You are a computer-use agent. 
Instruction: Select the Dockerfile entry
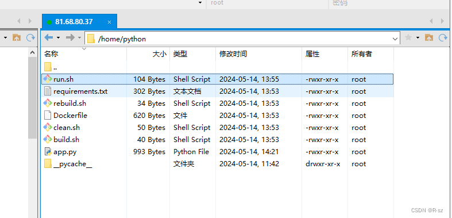[218, 116]
